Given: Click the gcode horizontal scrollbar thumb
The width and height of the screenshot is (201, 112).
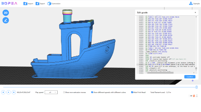Looking at the screenshot, I should pos(160,73).
